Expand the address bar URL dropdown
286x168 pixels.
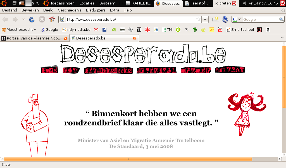click(205, 19)
